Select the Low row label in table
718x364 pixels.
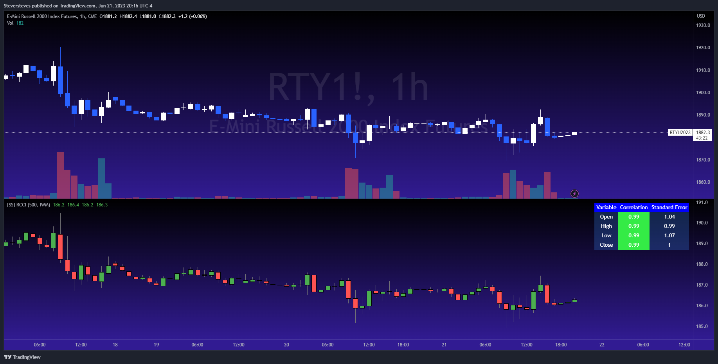coord(606,235)
